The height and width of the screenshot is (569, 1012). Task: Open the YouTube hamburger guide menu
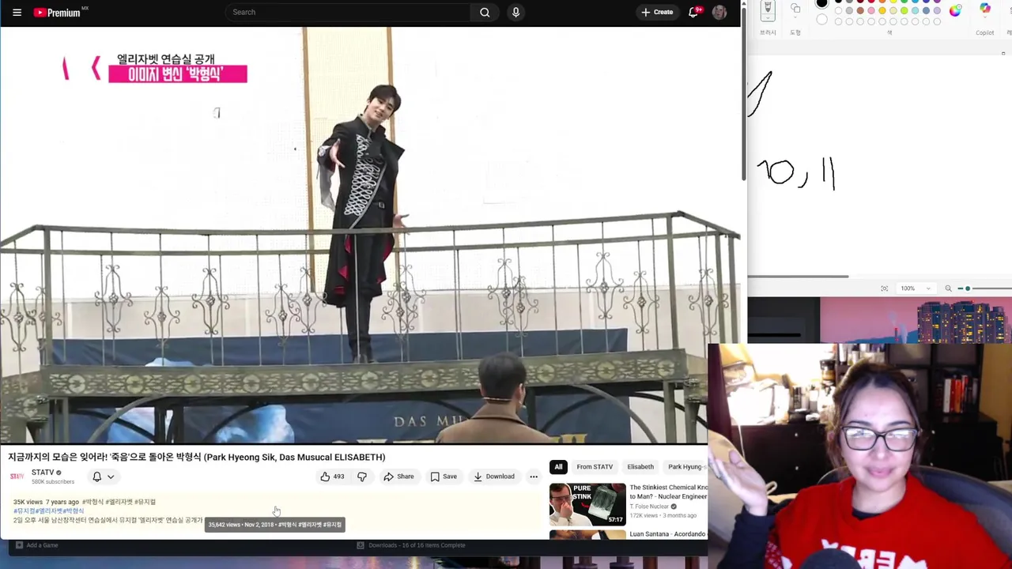pos(17,12)
